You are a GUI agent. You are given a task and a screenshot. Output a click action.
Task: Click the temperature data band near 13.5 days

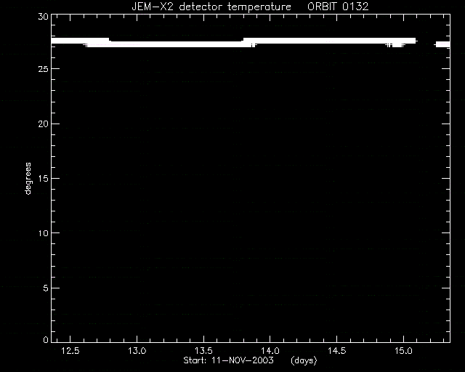point(203,44)
